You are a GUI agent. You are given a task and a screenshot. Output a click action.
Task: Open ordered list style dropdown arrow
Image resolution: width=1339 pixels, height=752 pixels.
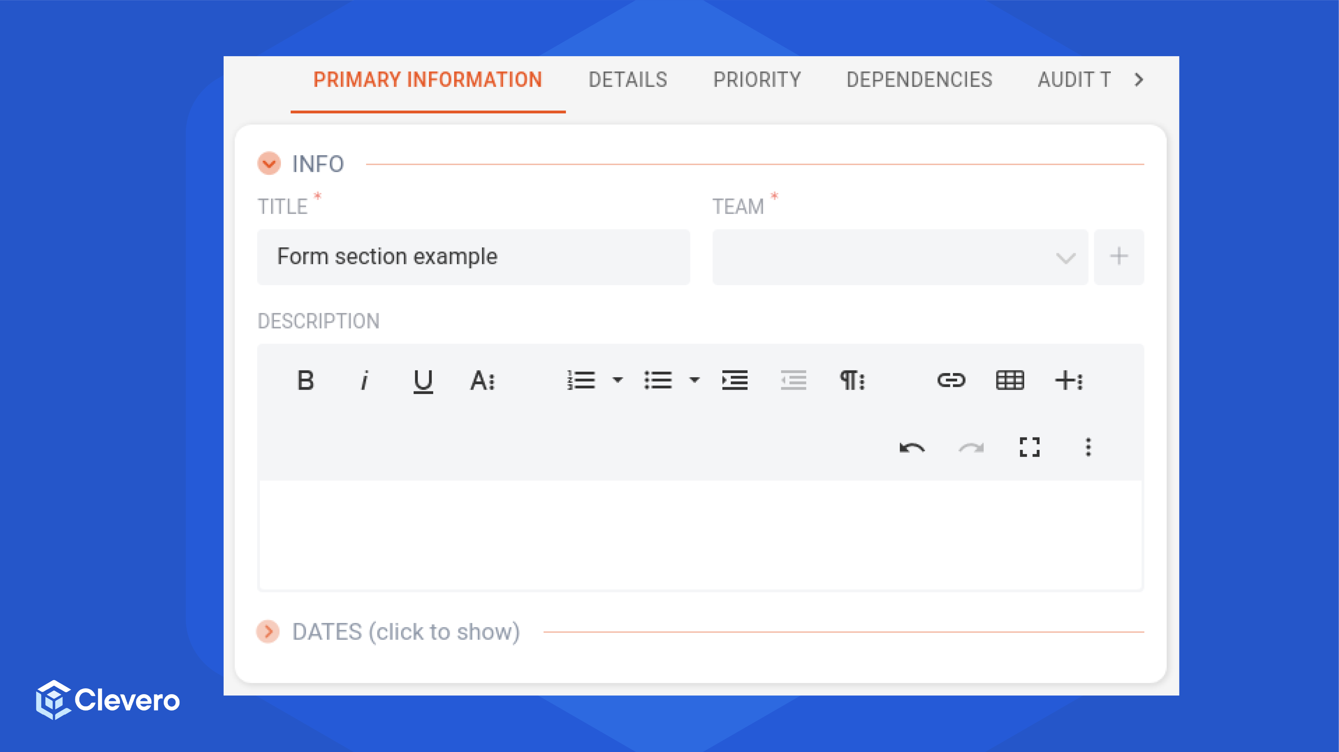point(618,380)
